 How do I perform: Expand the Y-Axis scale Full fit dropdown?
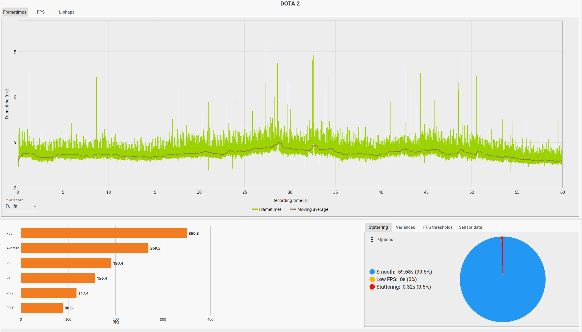tap(21, 206)
